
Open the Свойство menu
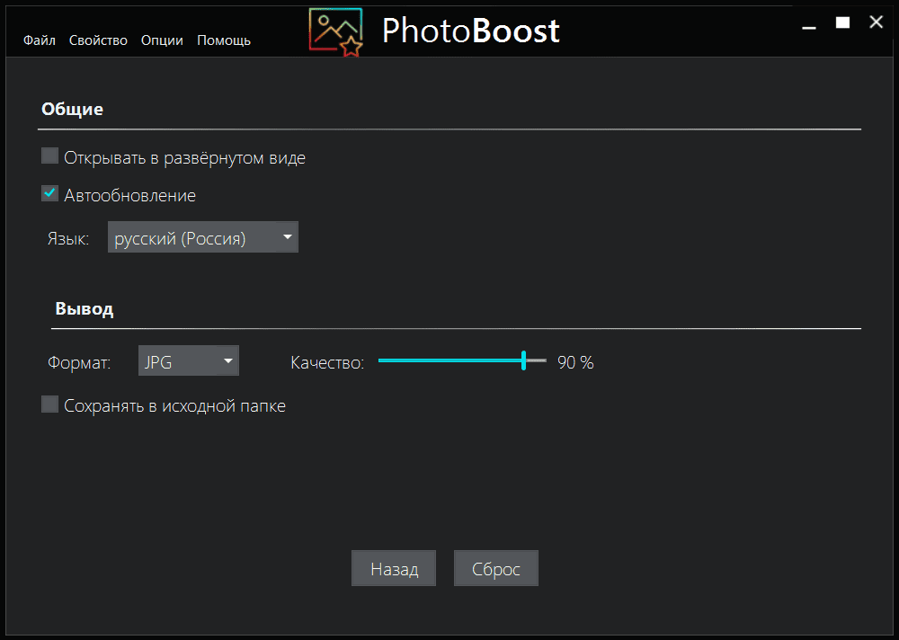[98, 40]
